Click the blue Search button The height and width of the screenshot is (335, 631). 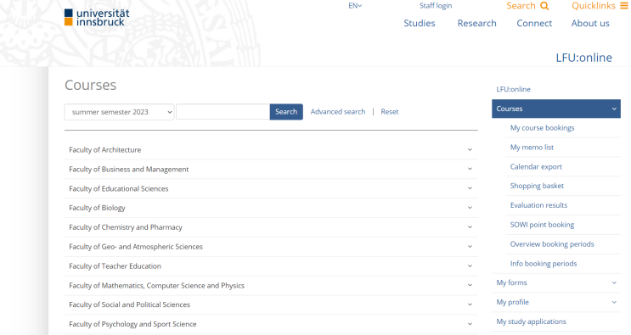coord(286,112)
